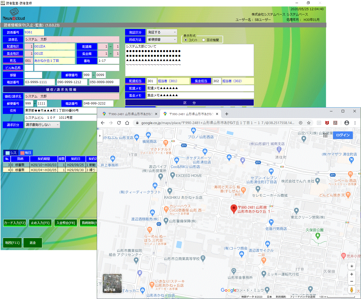Expand the Google Maps side panel

pos(100,136)
